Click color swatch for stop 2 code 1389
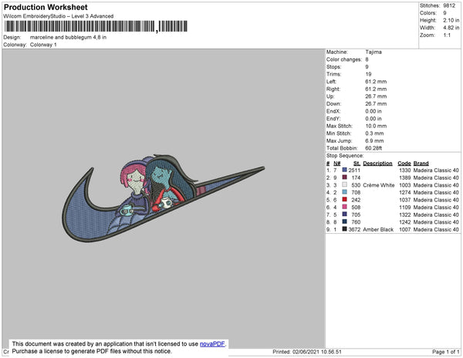Viewport: 463px width, 358px height. pos(344,177)
